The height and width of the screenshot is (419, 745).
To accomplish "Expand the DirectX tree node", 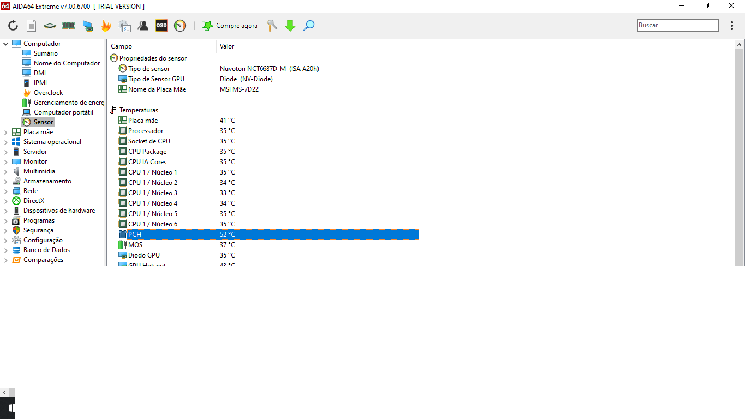I will point(6,201).
